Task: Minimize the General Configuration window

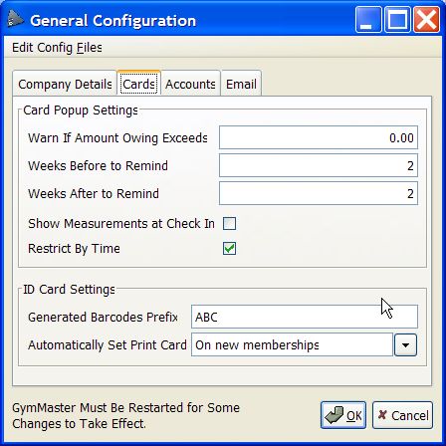Action: tap(368, 20)
